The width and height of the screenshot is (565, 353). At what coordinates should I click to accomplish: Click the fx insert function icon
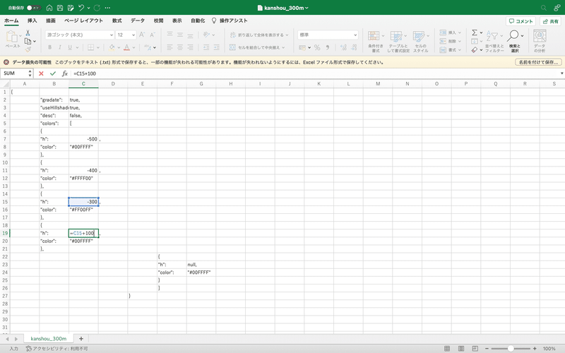[64, 73]
